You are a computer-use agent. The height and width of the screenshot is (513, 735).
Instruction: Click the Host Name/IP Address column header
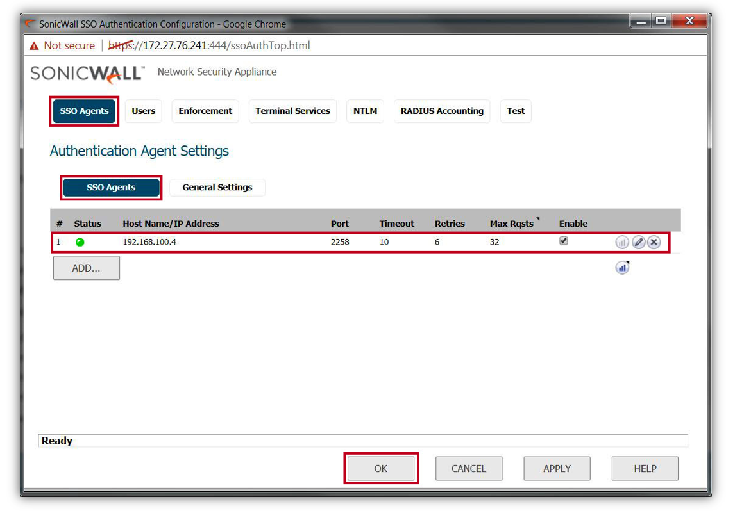tap(171, 224)
